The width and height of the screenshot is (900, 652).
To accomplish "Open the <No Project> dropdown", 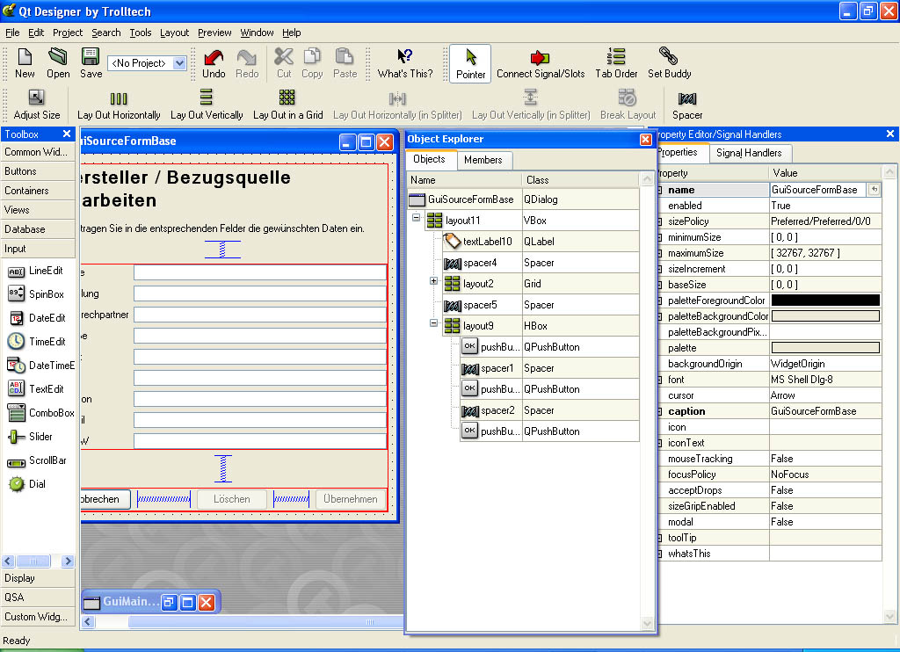I will (x=147, y=63).
